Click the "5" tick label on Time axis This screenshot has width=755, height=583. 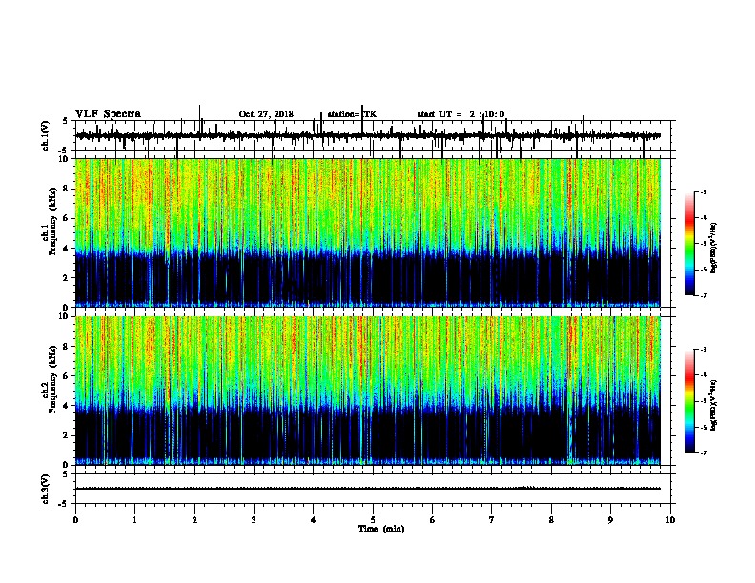373,520
